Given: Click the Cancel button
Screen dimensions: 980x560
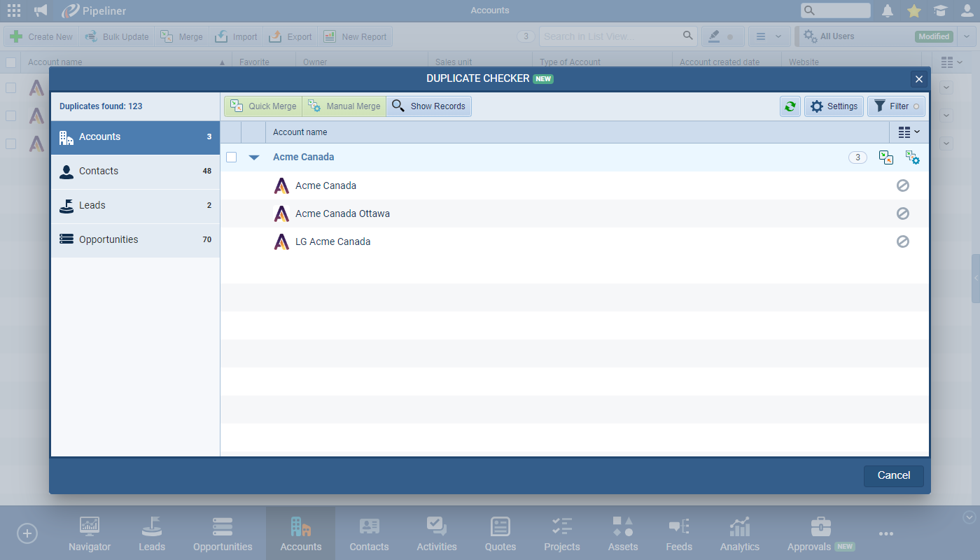Looking at the screenshot, I should pyautogui.click(x=893, y=476).
